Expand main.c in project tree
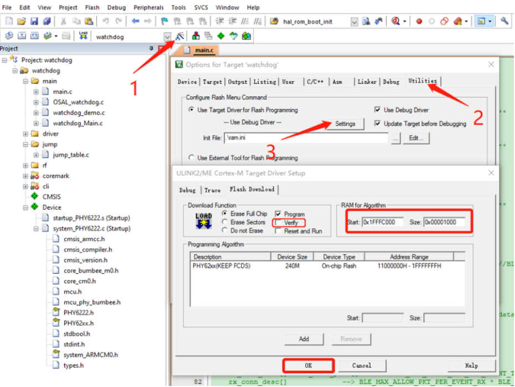515x387 pixels. click(x=36, y=91)
